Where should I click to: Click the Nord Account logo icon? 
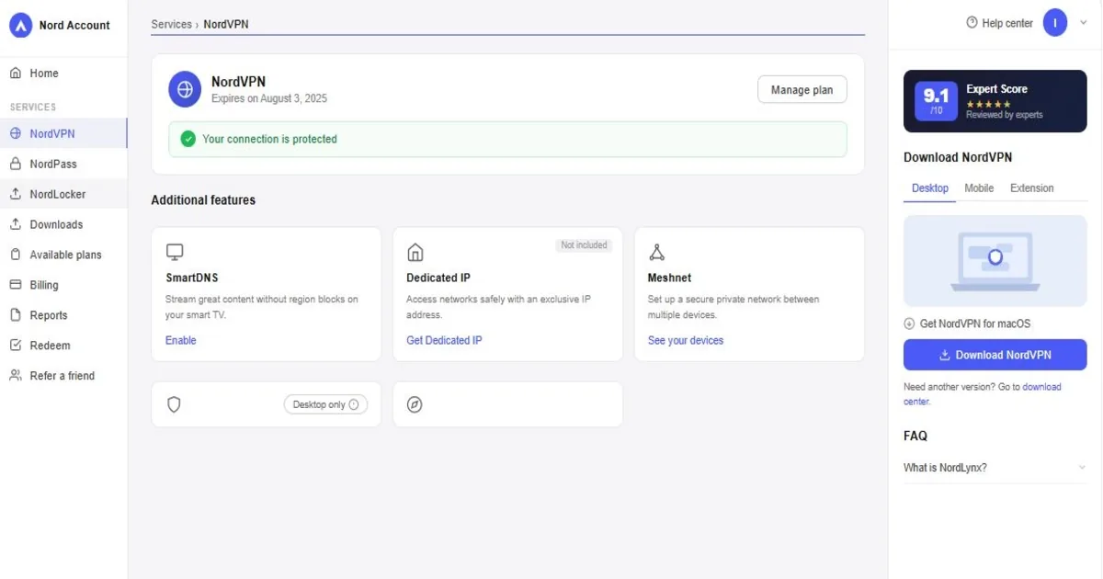pos(20,26)
